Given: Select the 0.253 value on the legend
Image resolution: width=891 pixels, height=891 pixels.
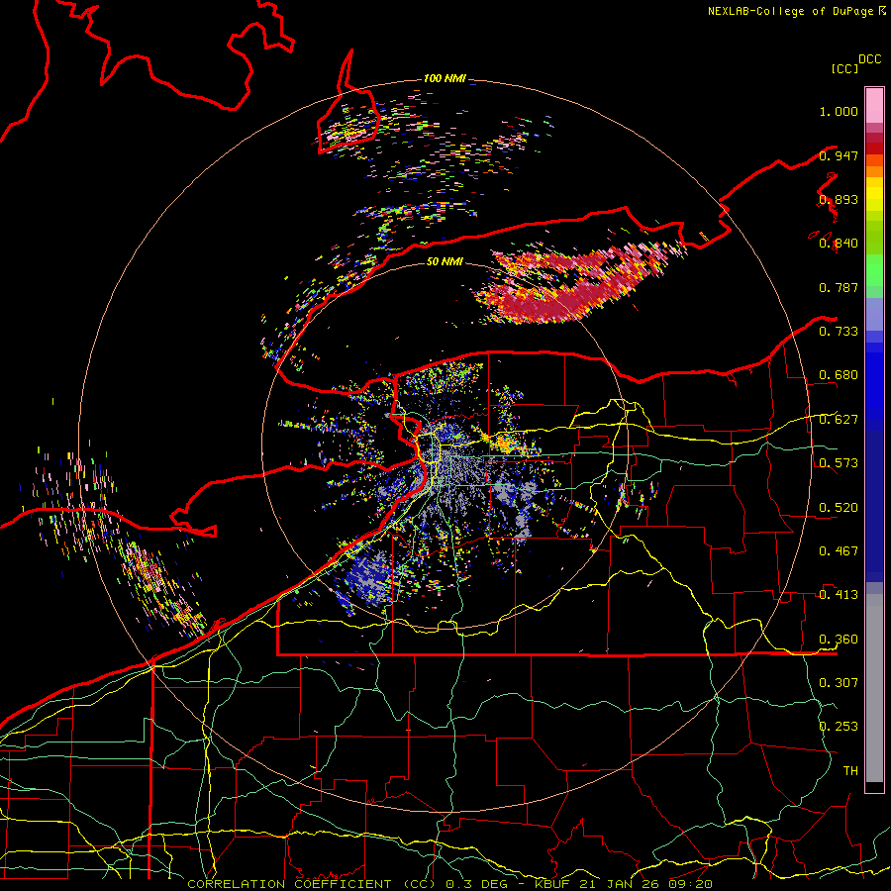Looking at the screenshot, I should [x=839, y=727].
